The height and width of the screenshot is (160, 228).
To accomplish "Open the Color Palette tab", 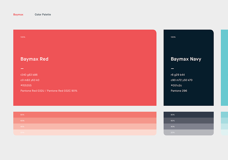I will [x=43, y=15].
